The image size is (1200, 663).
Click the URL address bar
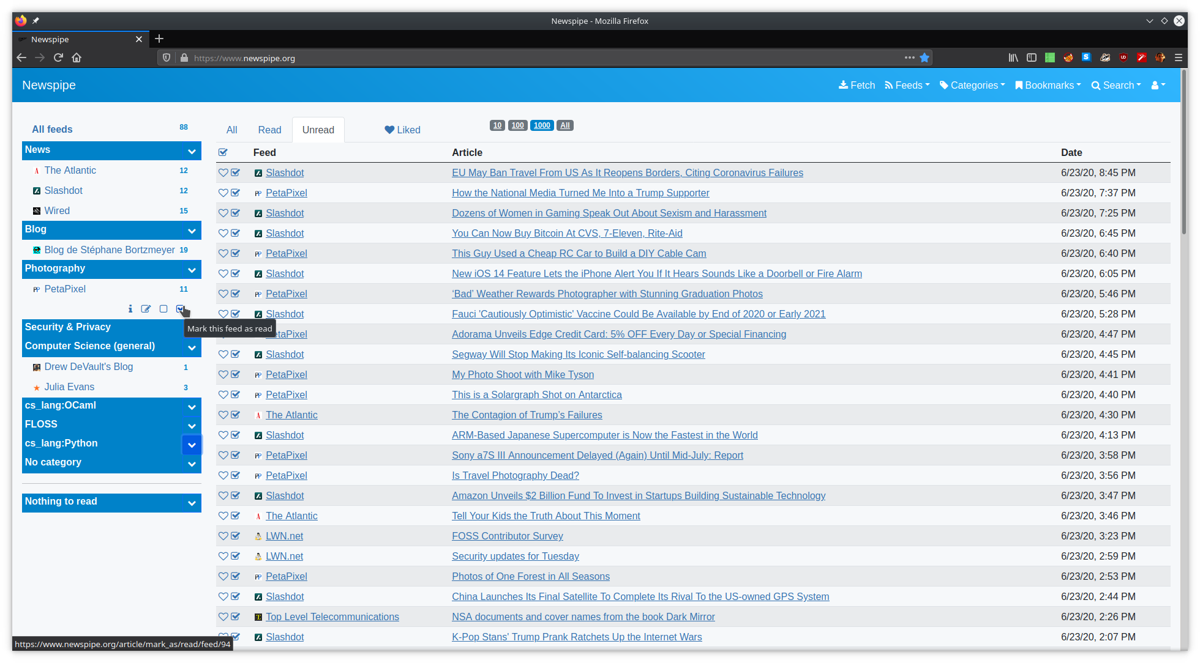[x=545, y=58]
